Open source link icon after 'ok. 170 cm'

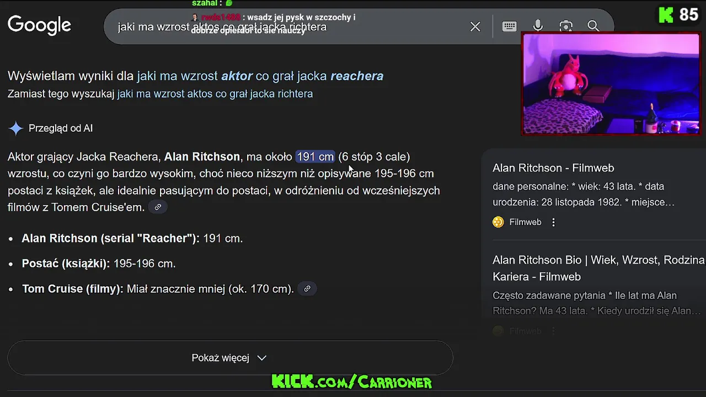click(307, 288)
